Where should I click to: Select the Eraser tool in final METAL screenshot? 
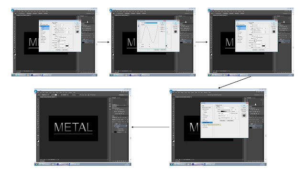pos(38,119)
